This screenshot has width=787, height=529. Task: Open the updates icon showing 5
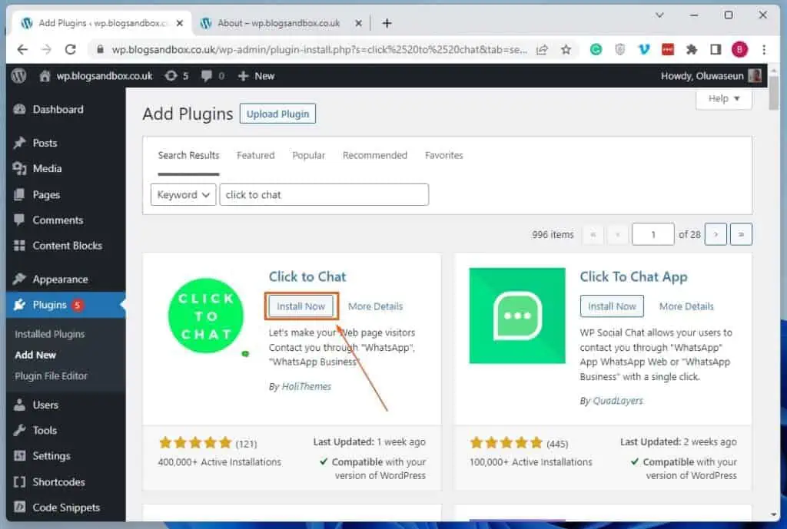click(x=175, y=76)
